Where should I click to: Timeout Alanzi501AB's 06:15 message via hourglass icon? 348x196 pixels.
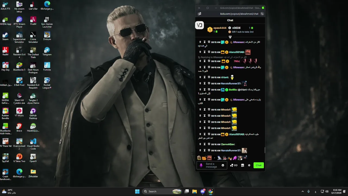204,52
